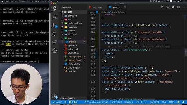This screenshot has width=187, height=105.
Task: Open the Extensions view
Action: point(55,42)
